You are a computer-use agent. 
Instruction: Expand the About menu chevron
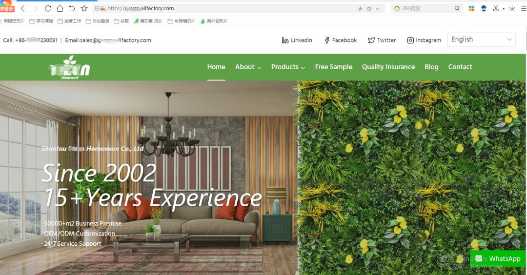(259, 67)
